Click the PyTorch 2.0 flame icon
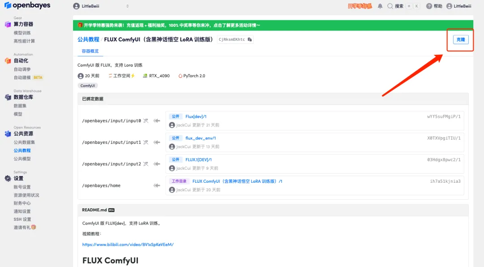The width and height of the screenshot is (484, 267). [180, 76]
